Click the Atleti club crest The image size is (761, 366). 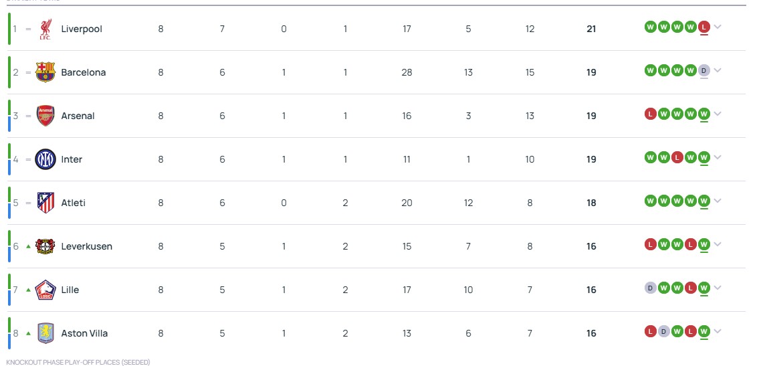pos(45,203)
